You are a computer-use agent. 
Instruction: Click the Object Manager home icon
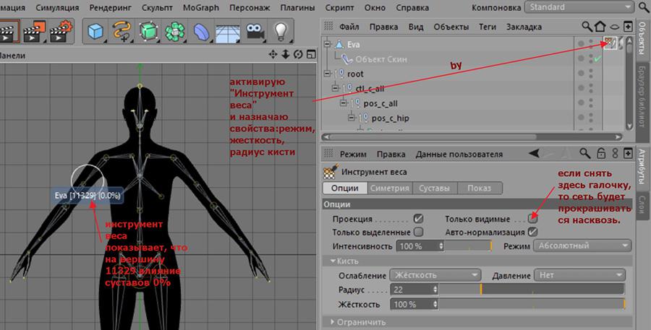(x=600, y=27)
